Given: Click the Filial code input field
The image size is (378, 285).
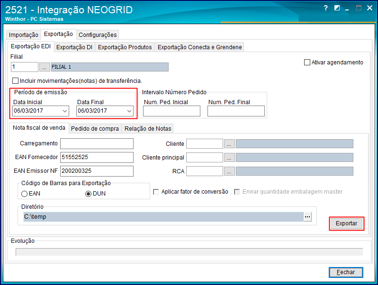Looking at the screenshot, I should pyautogui.click(x=25, y=67).
